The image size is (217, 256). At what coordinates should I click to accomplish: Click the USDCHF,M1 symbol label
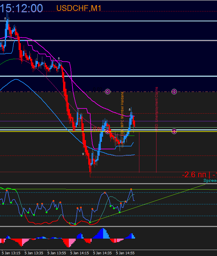(x=79, y=8)
